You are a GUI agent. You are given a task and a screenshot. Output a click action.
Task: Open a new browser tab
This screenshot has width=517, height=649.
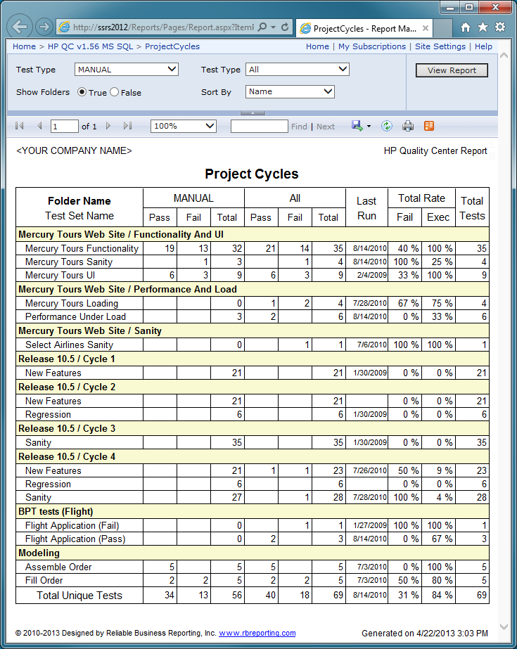coord(442,29)
